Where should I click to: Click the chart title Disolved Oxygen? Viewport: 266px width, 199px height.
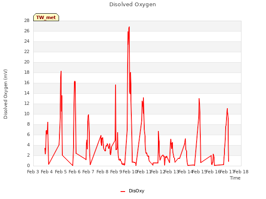[133, 5]
